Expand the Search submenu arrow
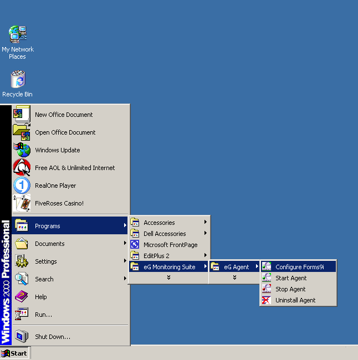 tap(125, 278)
